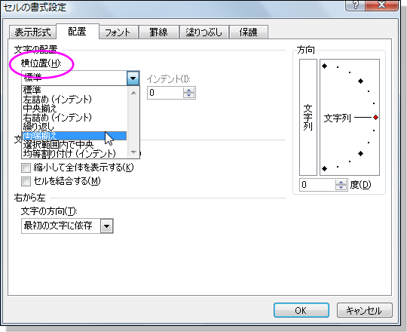Expand 文字の方向 dropdown

click(106, 226)
